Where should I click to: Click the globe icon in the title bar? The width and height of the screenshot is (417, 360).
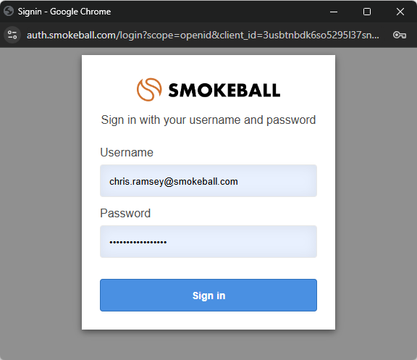coord(9,11)
